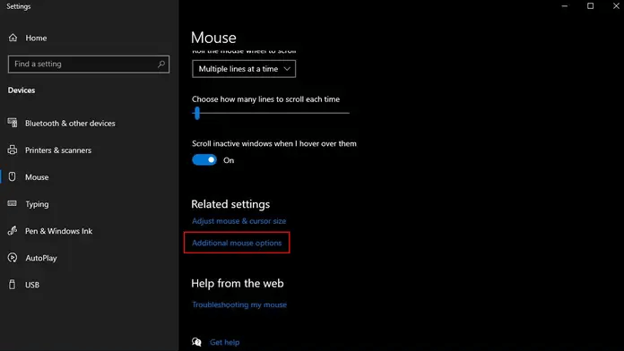Open Additional mouse options link
624x351 pixels.
pyautogui.click(x=237, y=243)
